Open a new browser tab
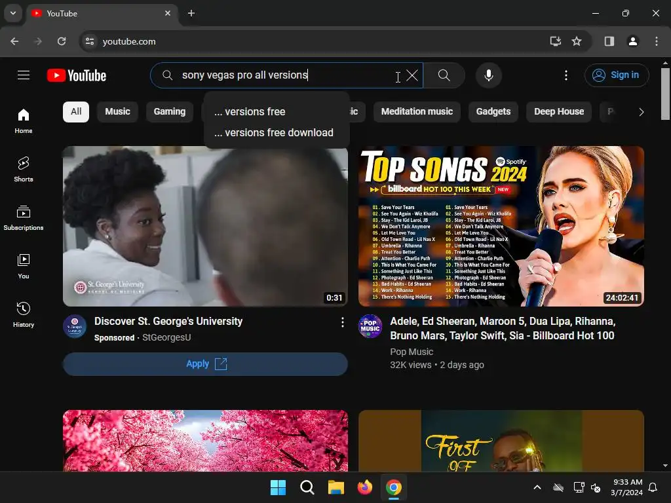 click(191, 13)
